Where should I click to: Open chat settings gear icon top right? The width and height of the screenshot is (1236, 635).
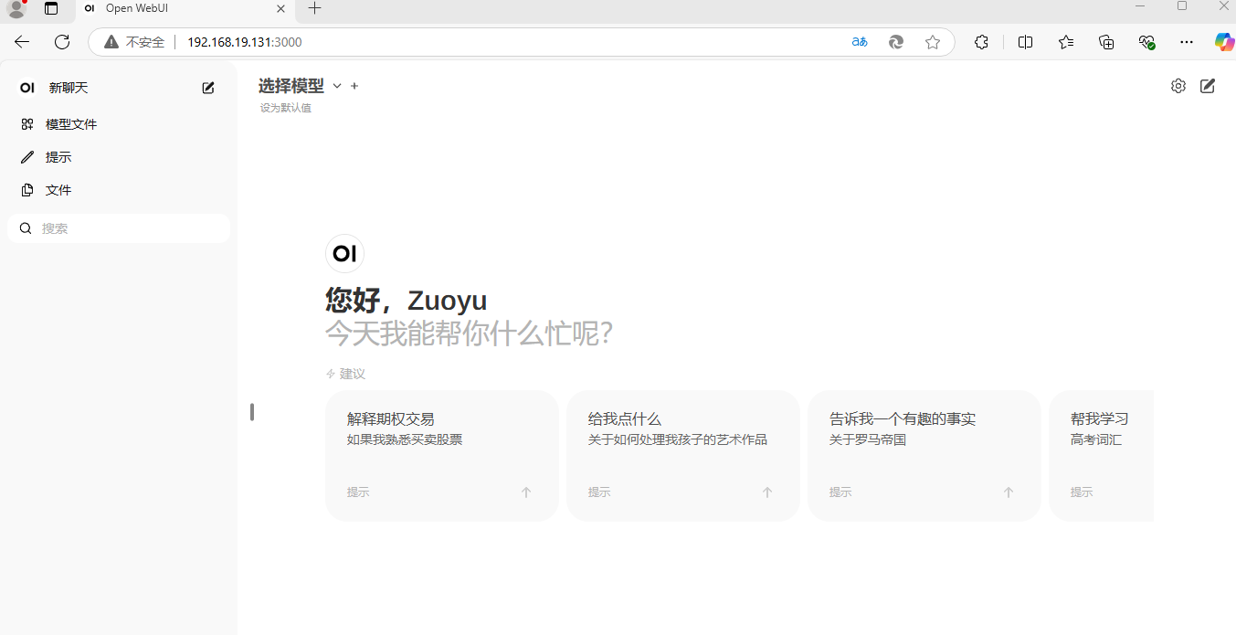pyautogui.click(x=1178, y=86)
